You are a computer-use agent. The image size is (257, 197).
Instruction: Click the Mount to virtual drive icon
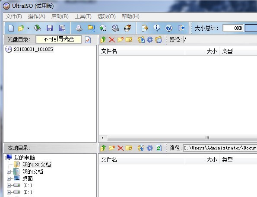tap(115, 28)
